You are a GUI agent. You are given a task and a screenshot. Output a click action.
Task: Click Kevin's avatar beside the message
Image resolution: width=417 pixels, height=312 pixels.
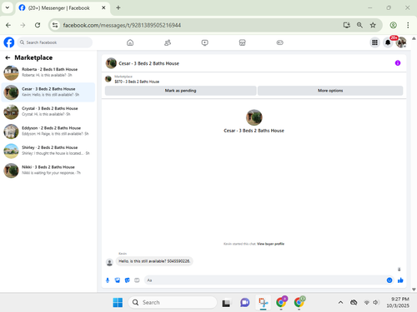coord(109,262)
